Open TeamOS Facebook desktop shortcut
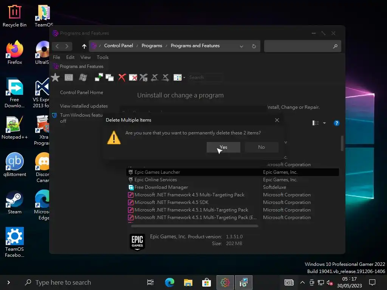The width and height of the screenshot is (387, 290). pyautogui.click(x=15, y=242)
